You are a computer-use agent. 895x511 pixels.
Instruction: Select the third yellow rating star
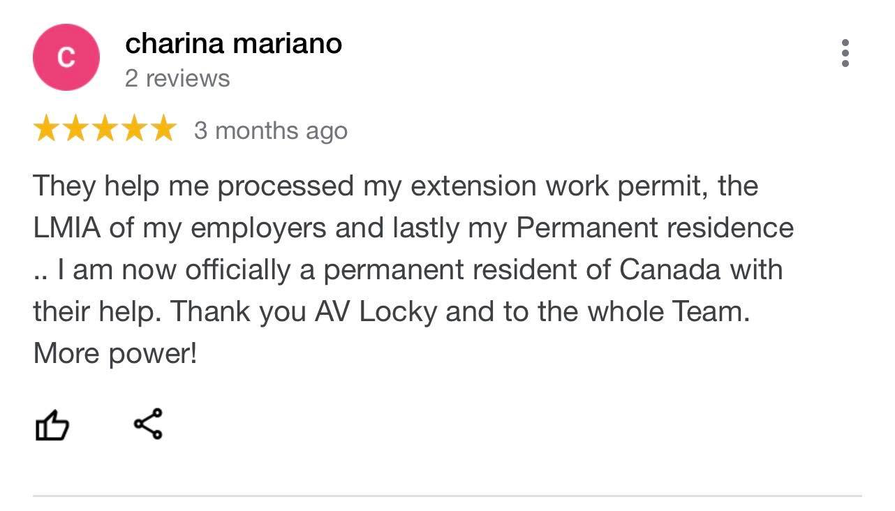(x=105, y=129)
